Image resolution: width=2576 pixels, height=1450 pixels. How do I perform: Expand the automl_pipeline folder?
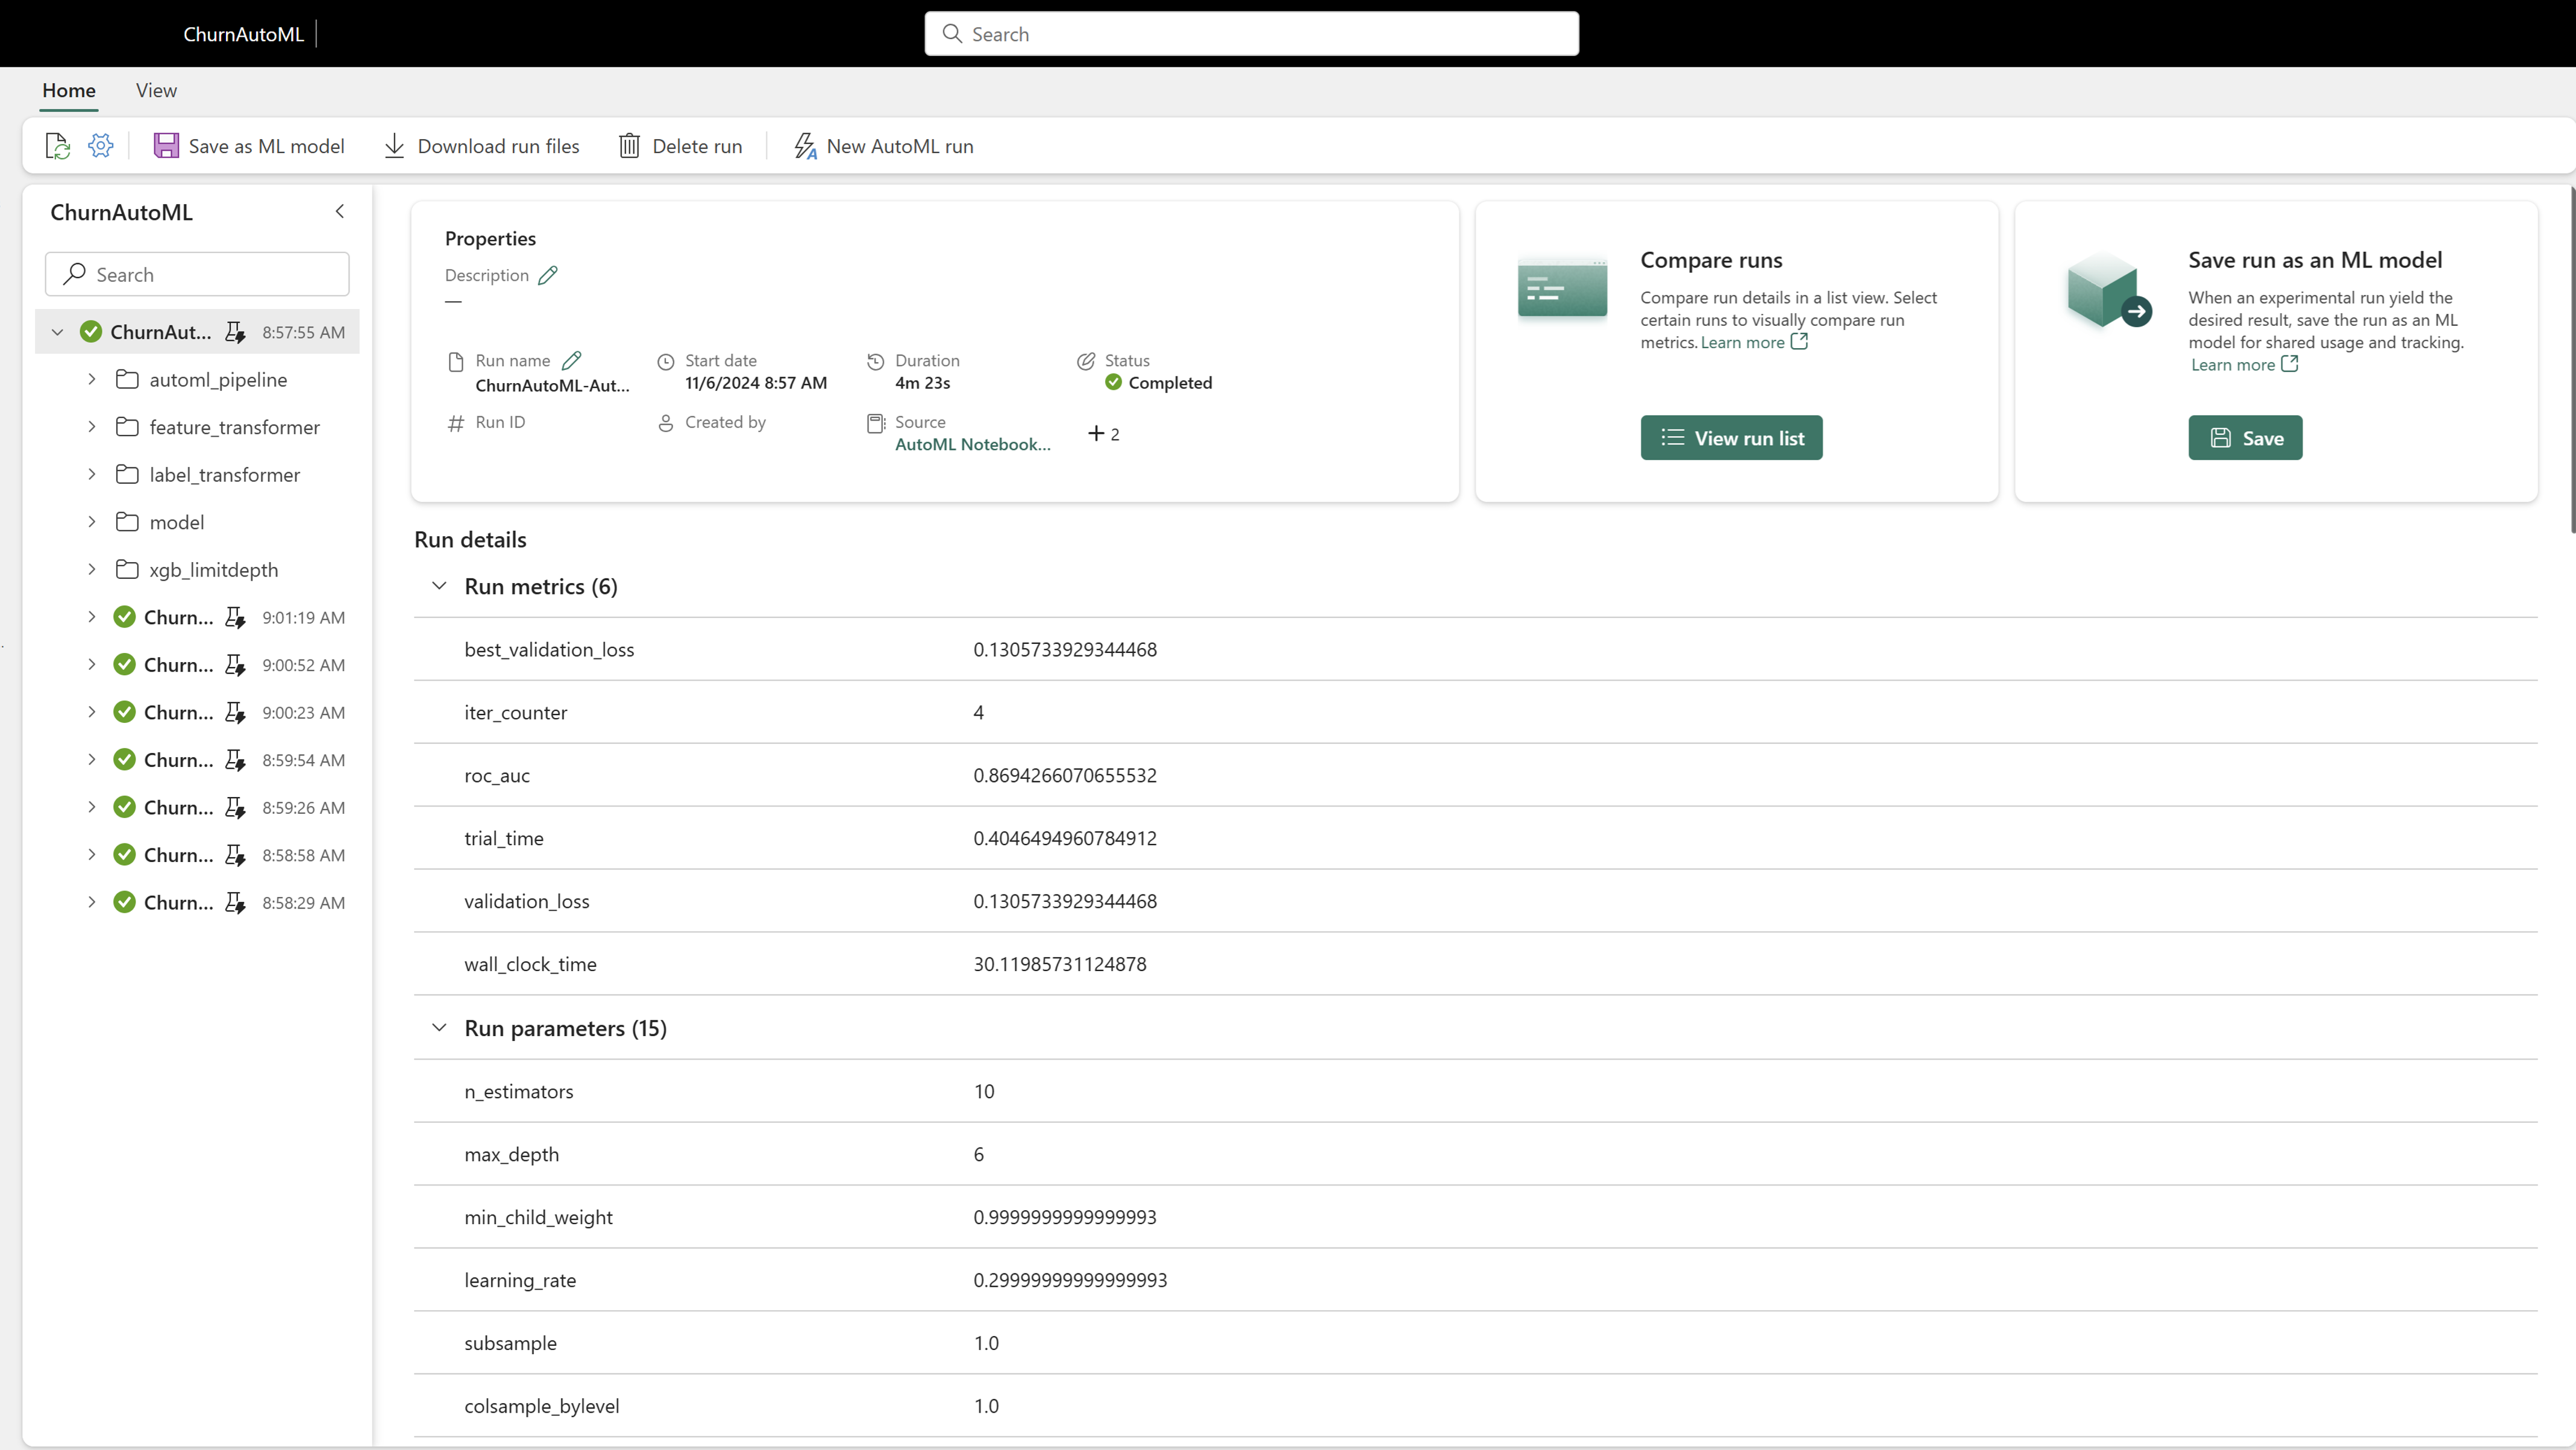[92, 379]
